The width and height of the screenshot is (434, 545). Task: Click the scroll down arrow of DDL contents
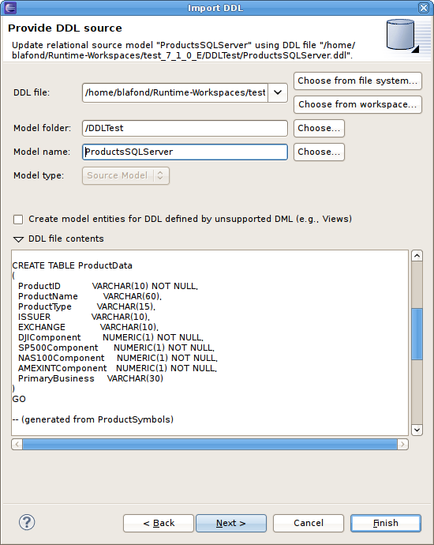pyautogui.click(x=417, y=430)
